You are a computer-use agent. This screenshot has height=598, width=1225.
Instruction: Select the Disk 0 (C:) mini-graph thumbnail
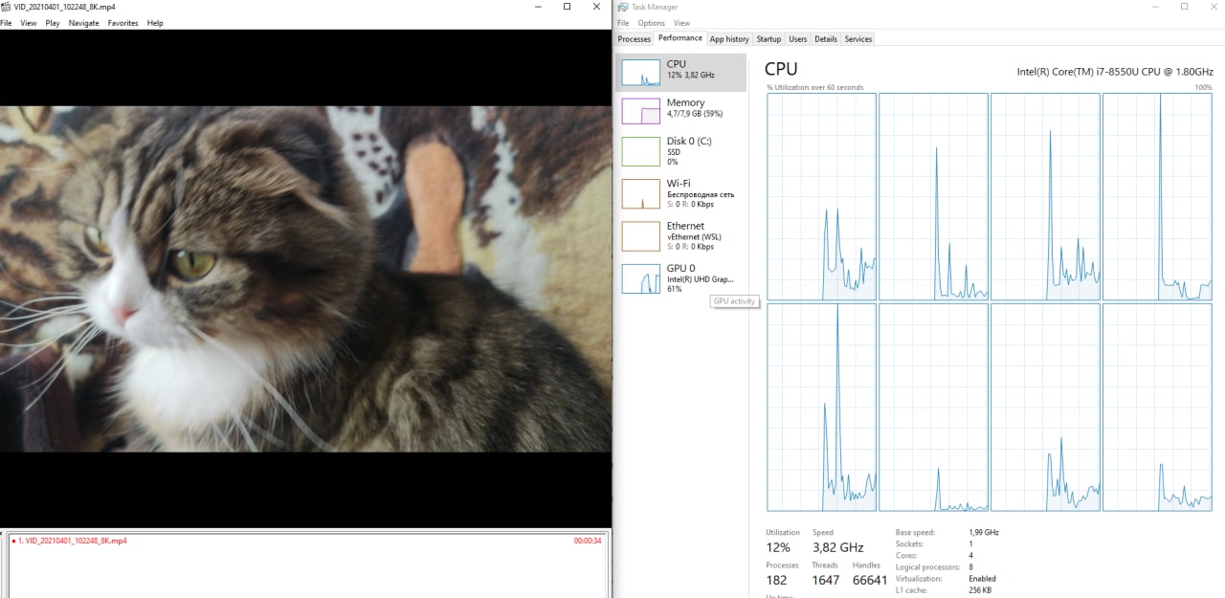pos(641,151)
